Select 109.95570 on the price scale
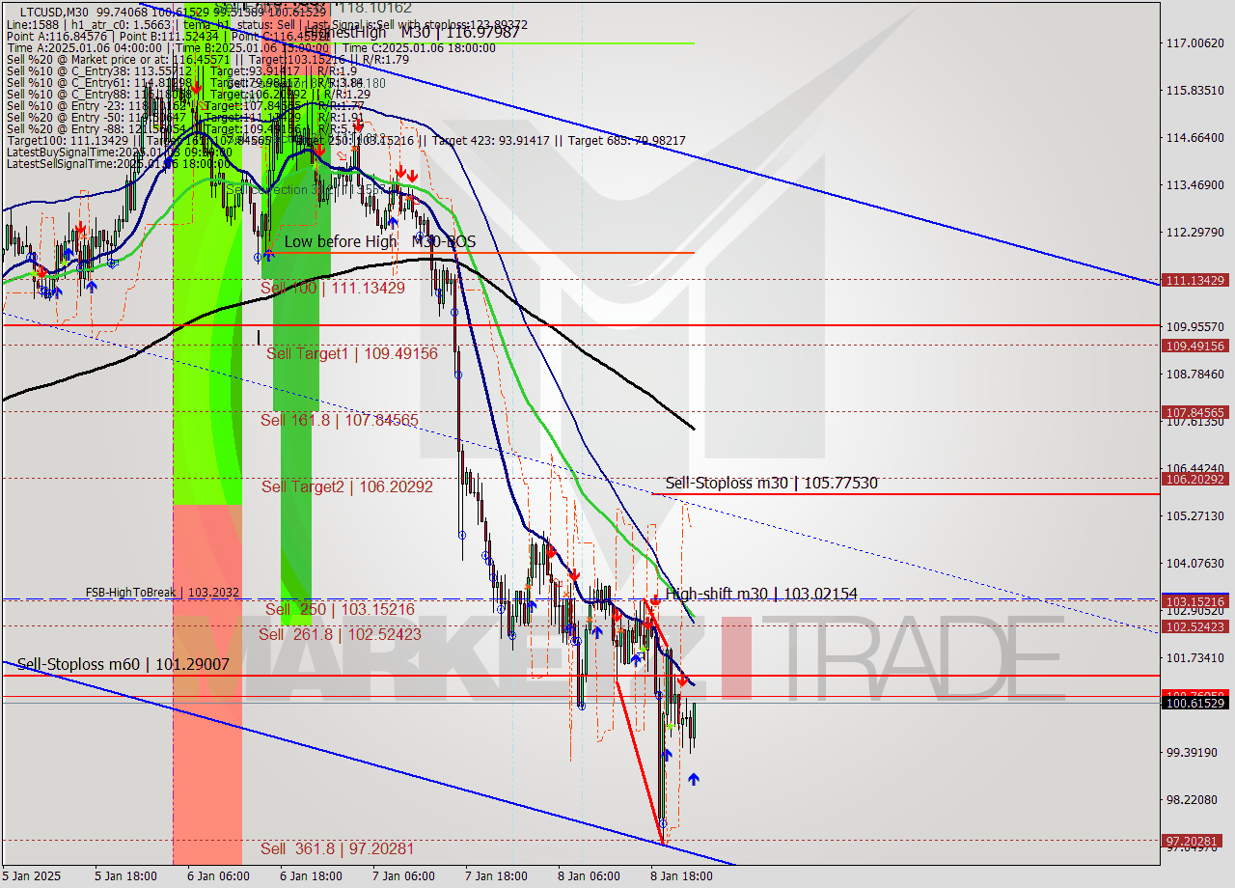This screenshot has height=888, width=1235. (1195, 326)
